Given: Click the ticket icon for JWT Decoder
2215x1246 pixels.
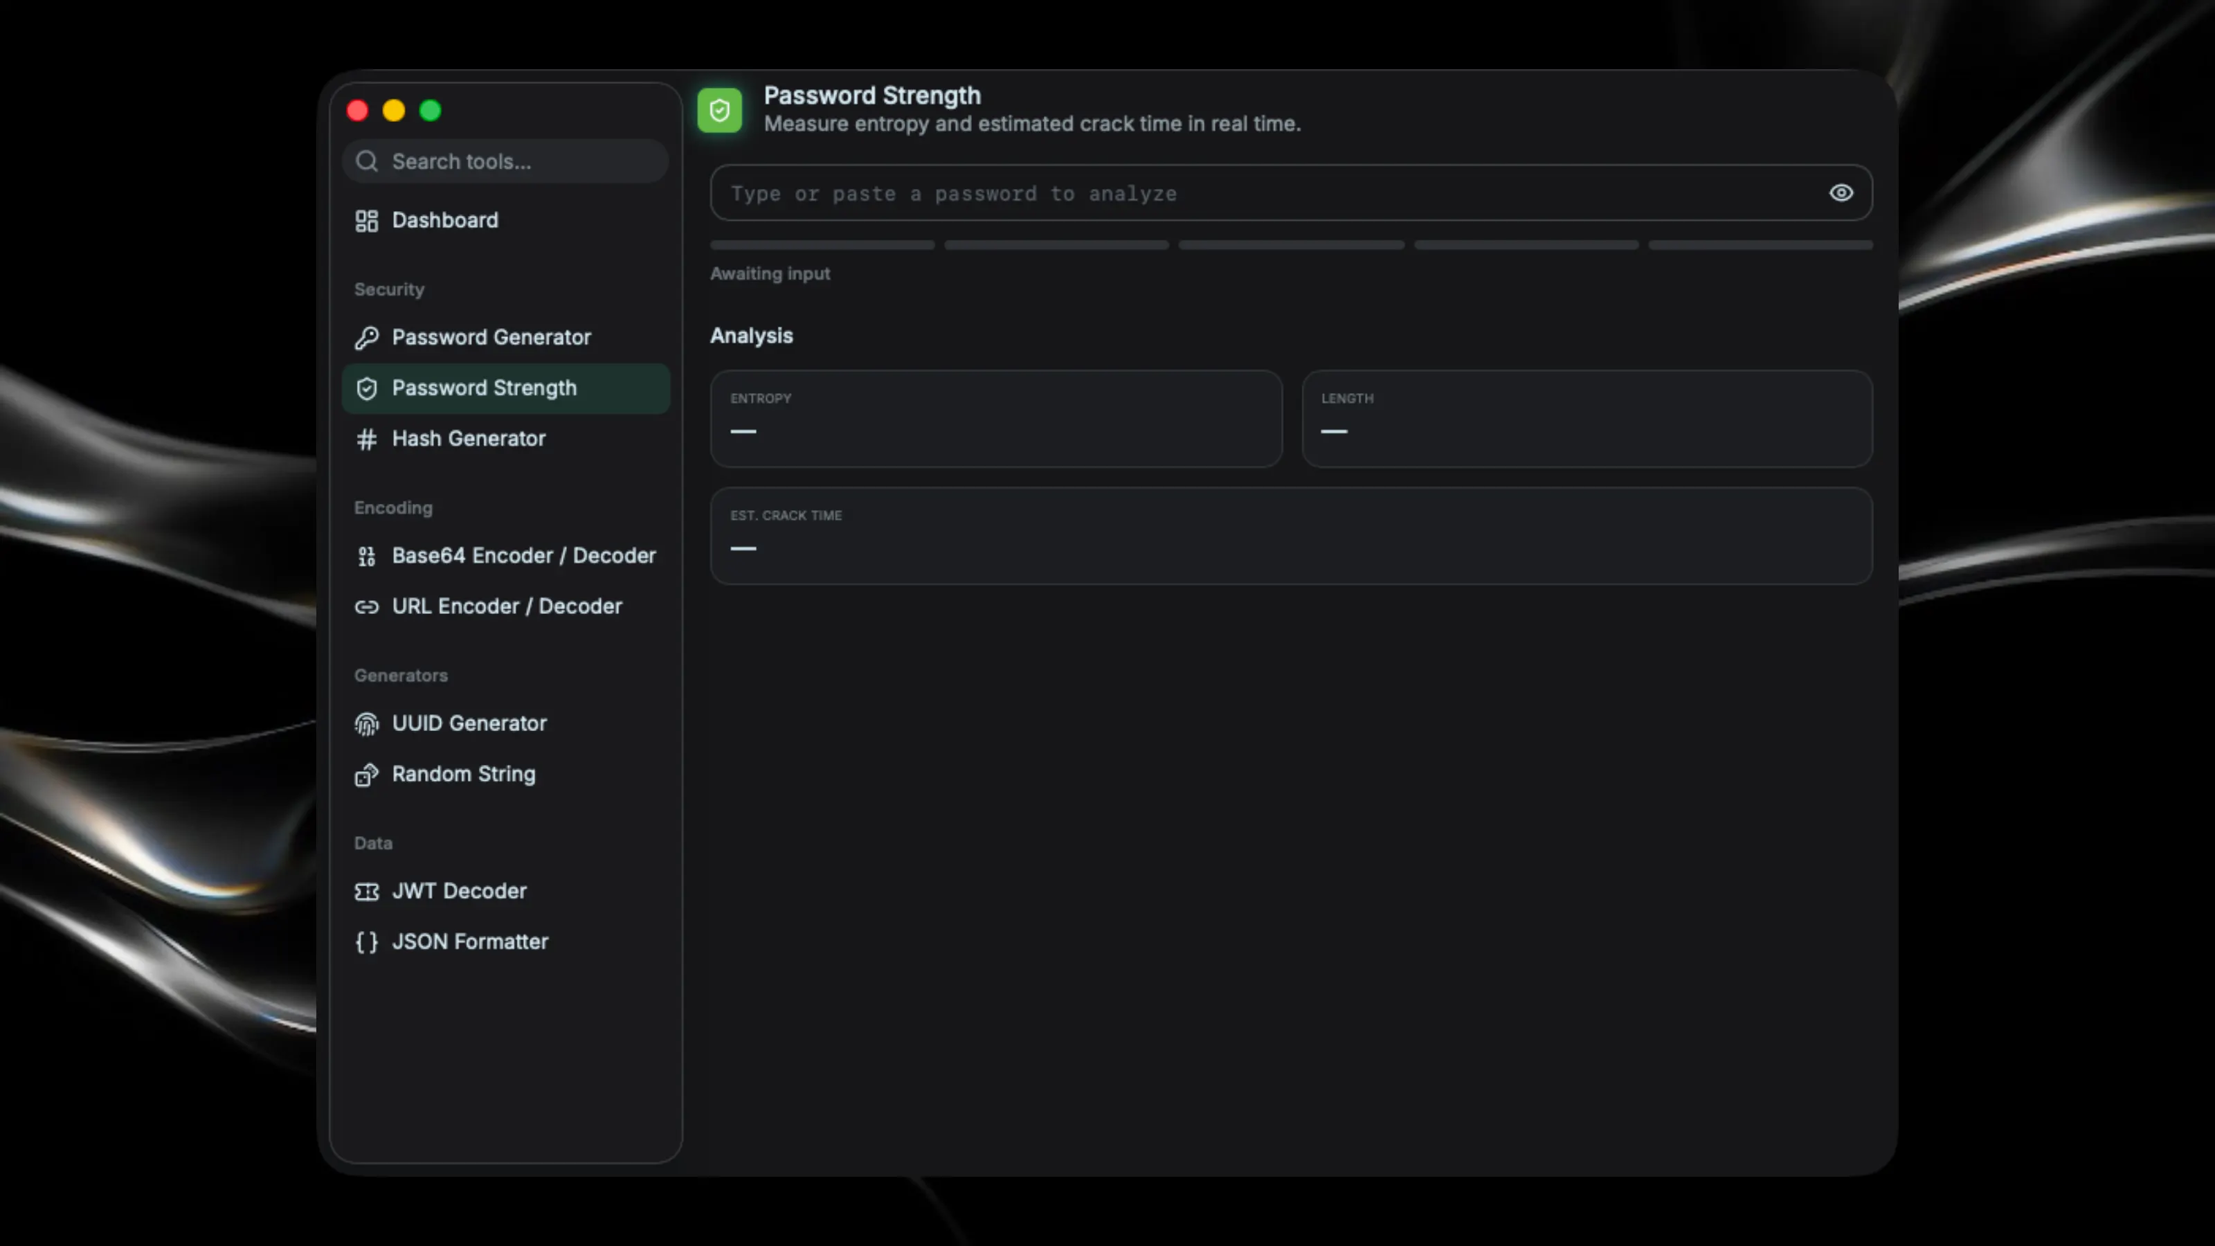Looking at the screenshot, I should 366,892.
